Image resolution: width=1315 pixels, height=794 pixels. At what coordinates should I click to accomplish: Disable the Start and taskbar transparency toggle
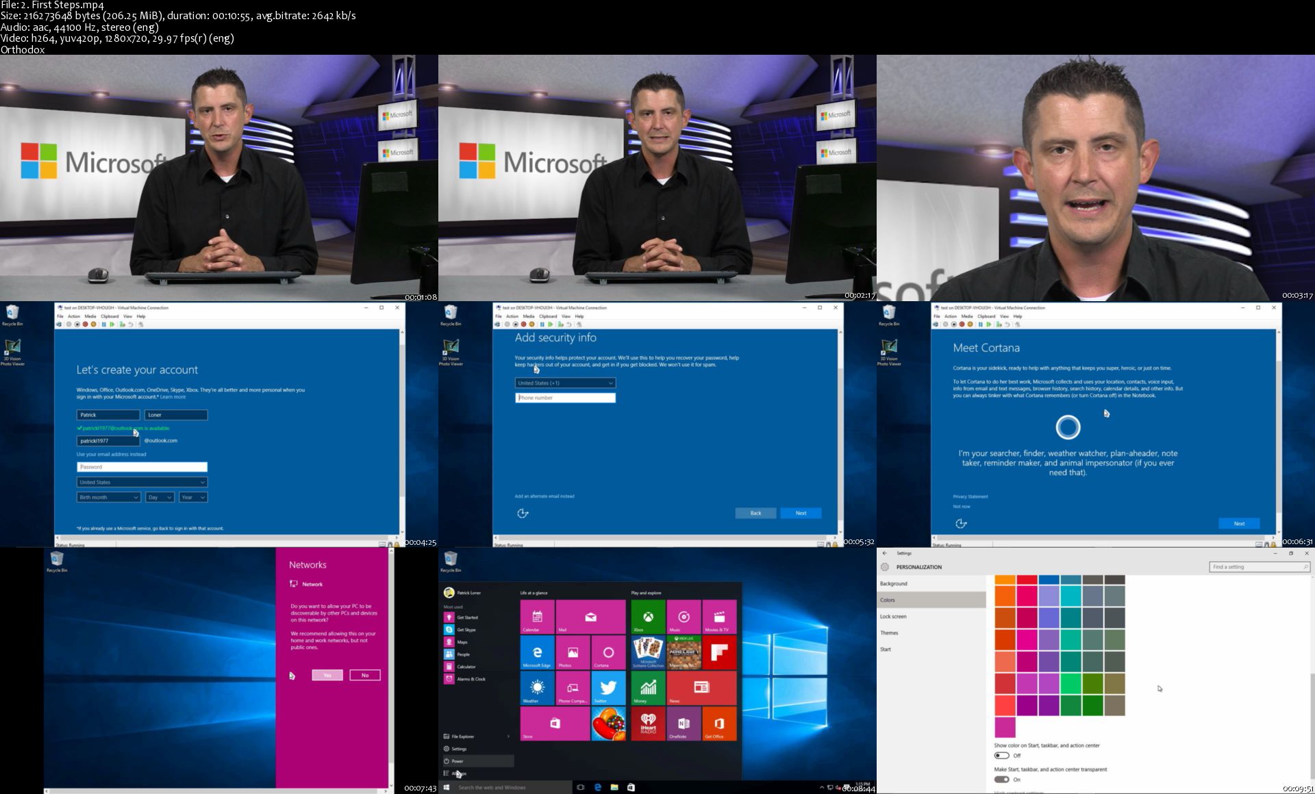(x=1001, y=780)
